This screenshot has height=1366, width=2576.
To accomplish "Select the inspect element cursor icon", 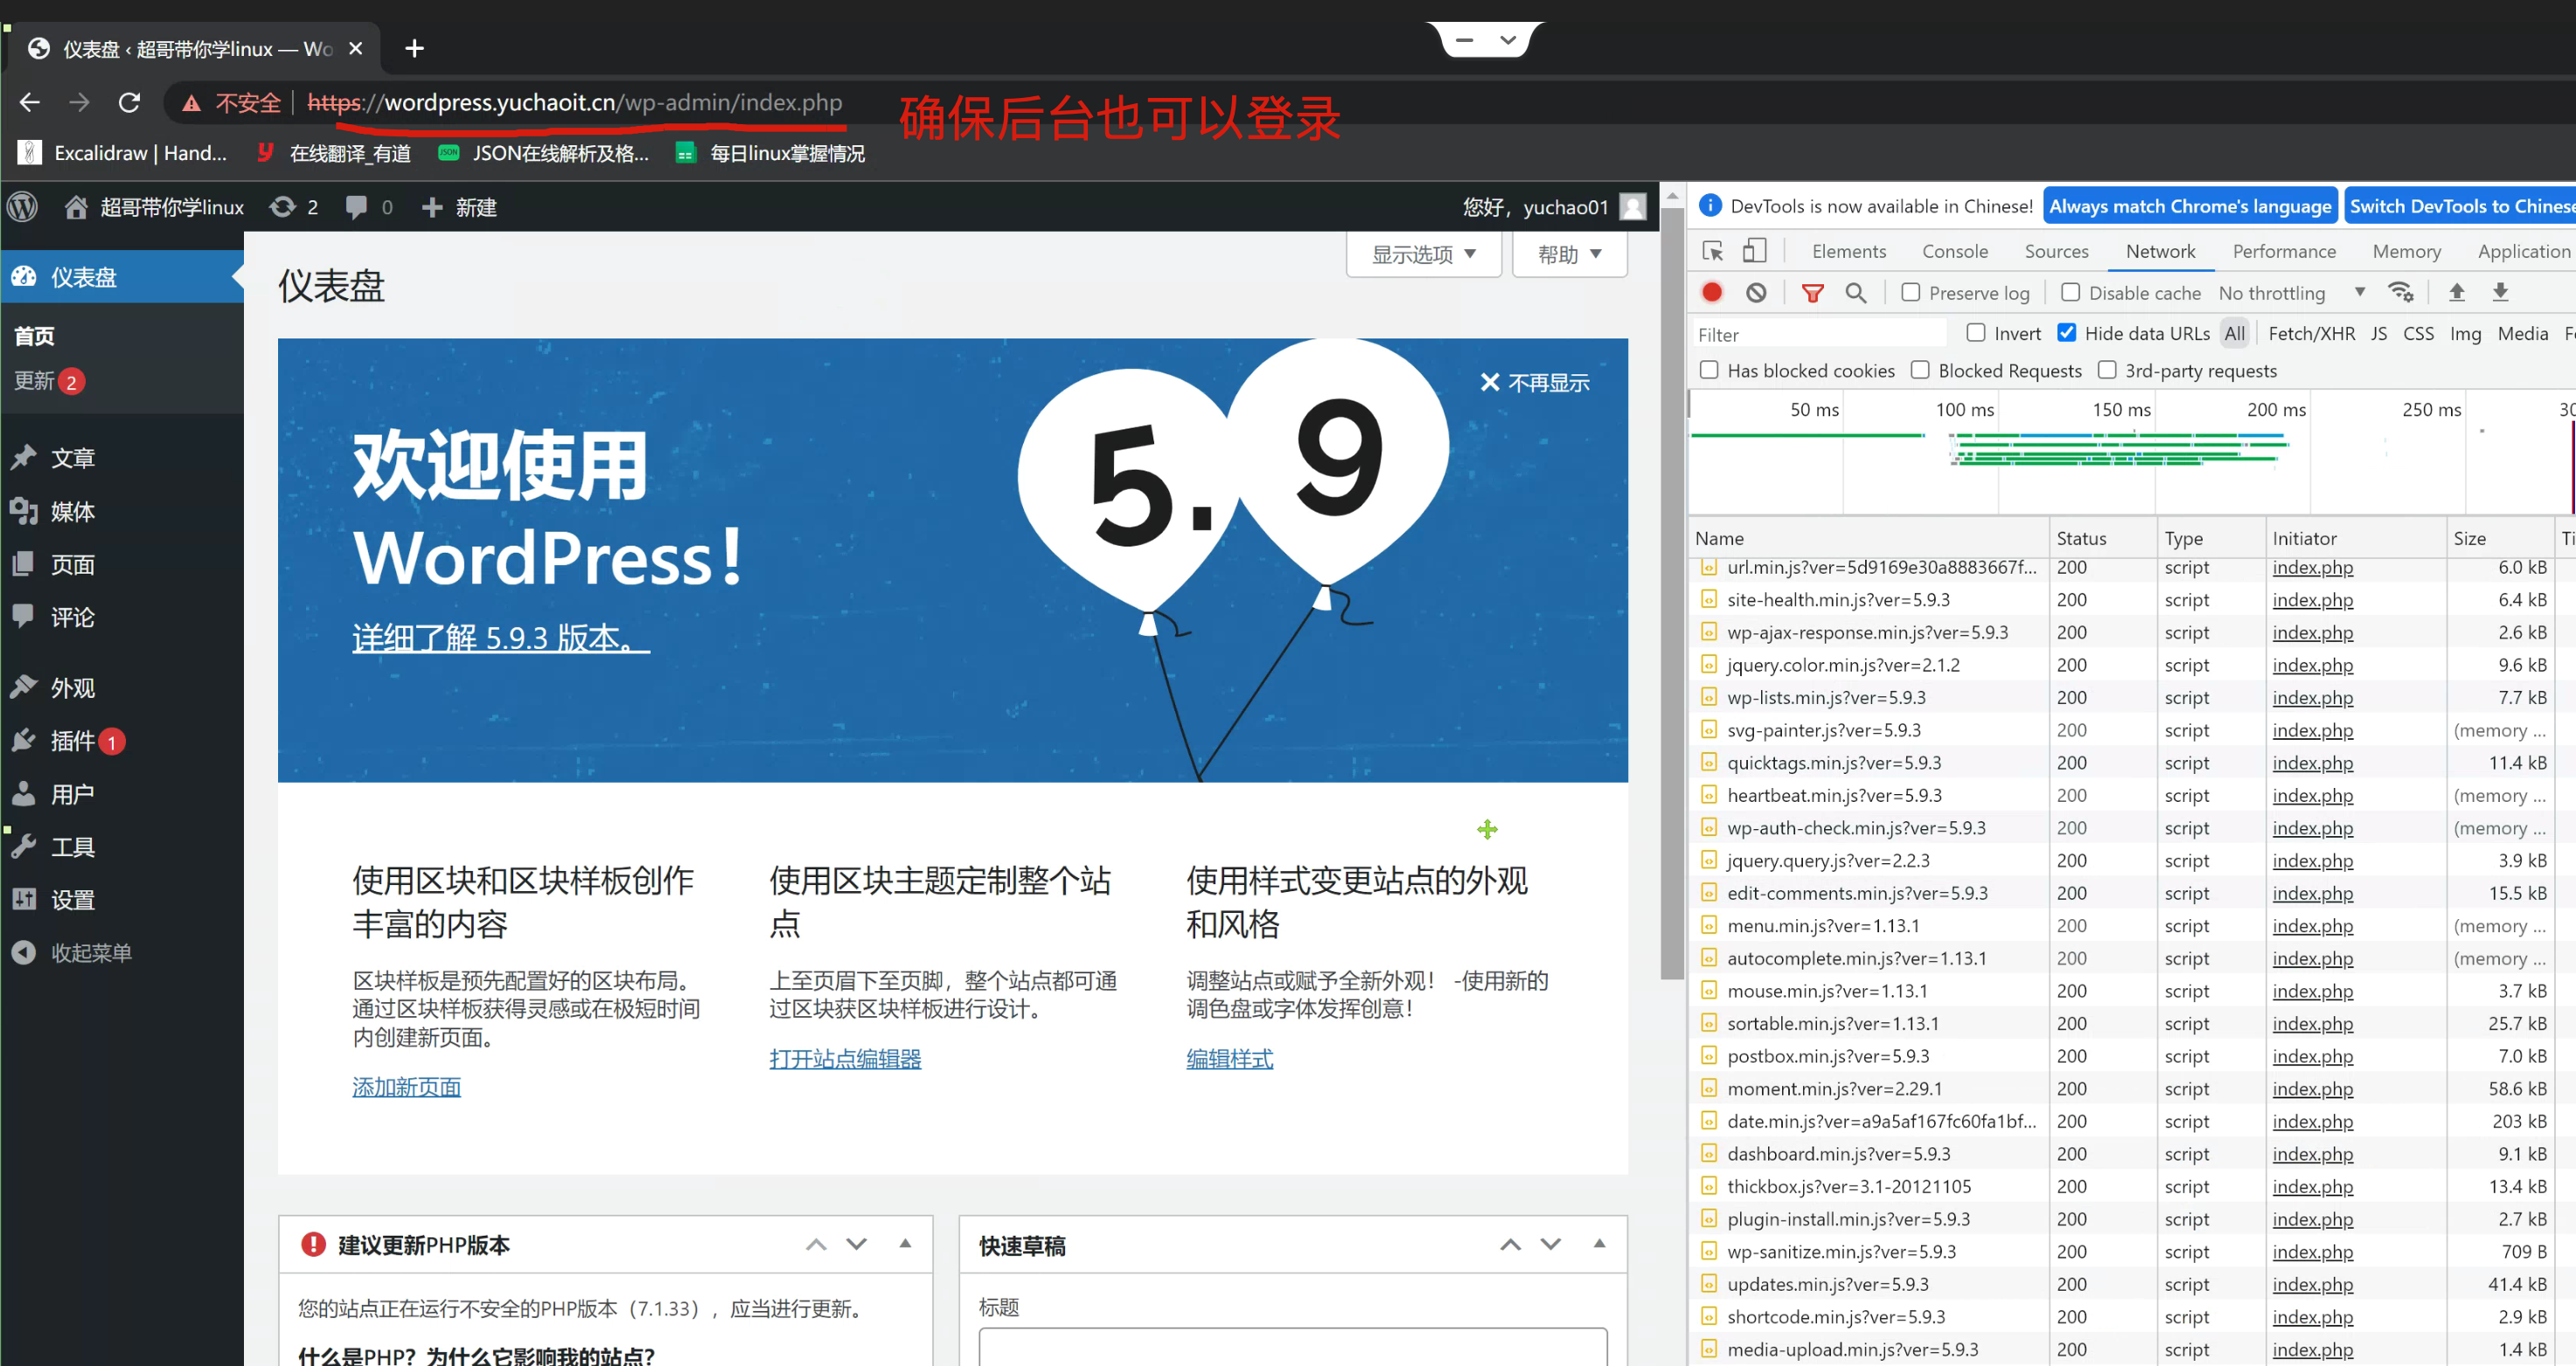I will [x=1712, y=250].
